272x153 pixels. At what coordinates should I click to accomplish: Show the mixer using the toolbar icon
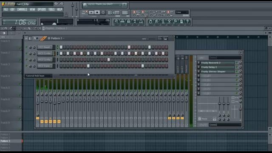(141, 22)
